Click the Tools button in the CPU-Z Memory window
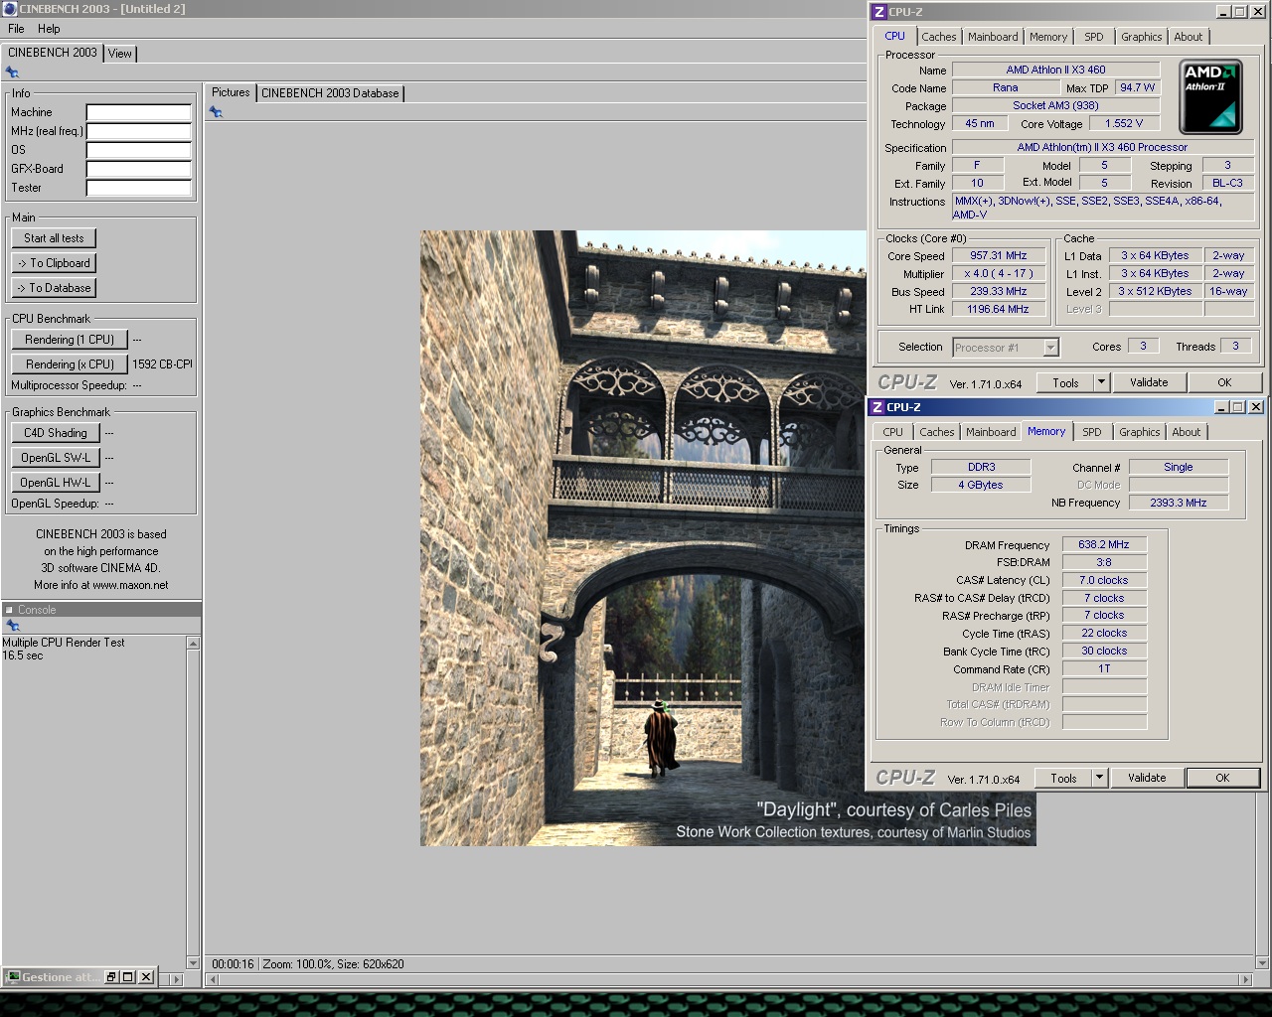This screenshot has width=1272, height=1017. coord(1063,778)
